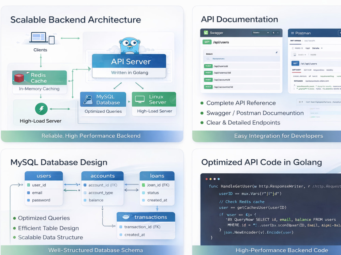The image size is (341, 255).
Task: Click the Swagger GET /api/users badge
Action: tap(207, 42)
